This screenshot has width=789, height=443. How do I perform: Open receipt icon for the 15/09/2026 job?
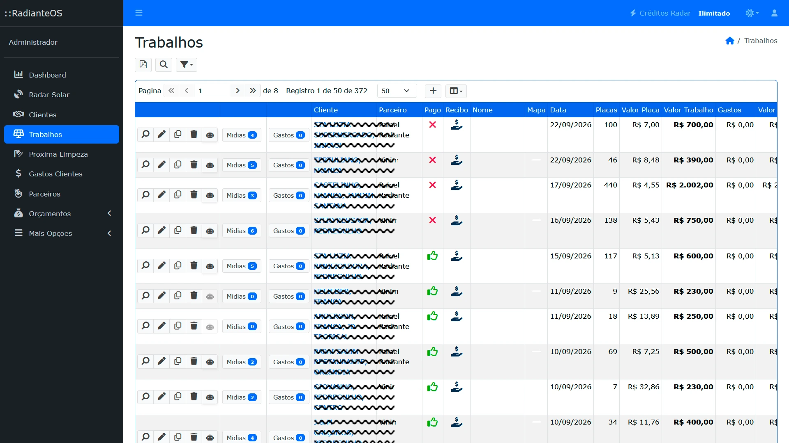456,256
